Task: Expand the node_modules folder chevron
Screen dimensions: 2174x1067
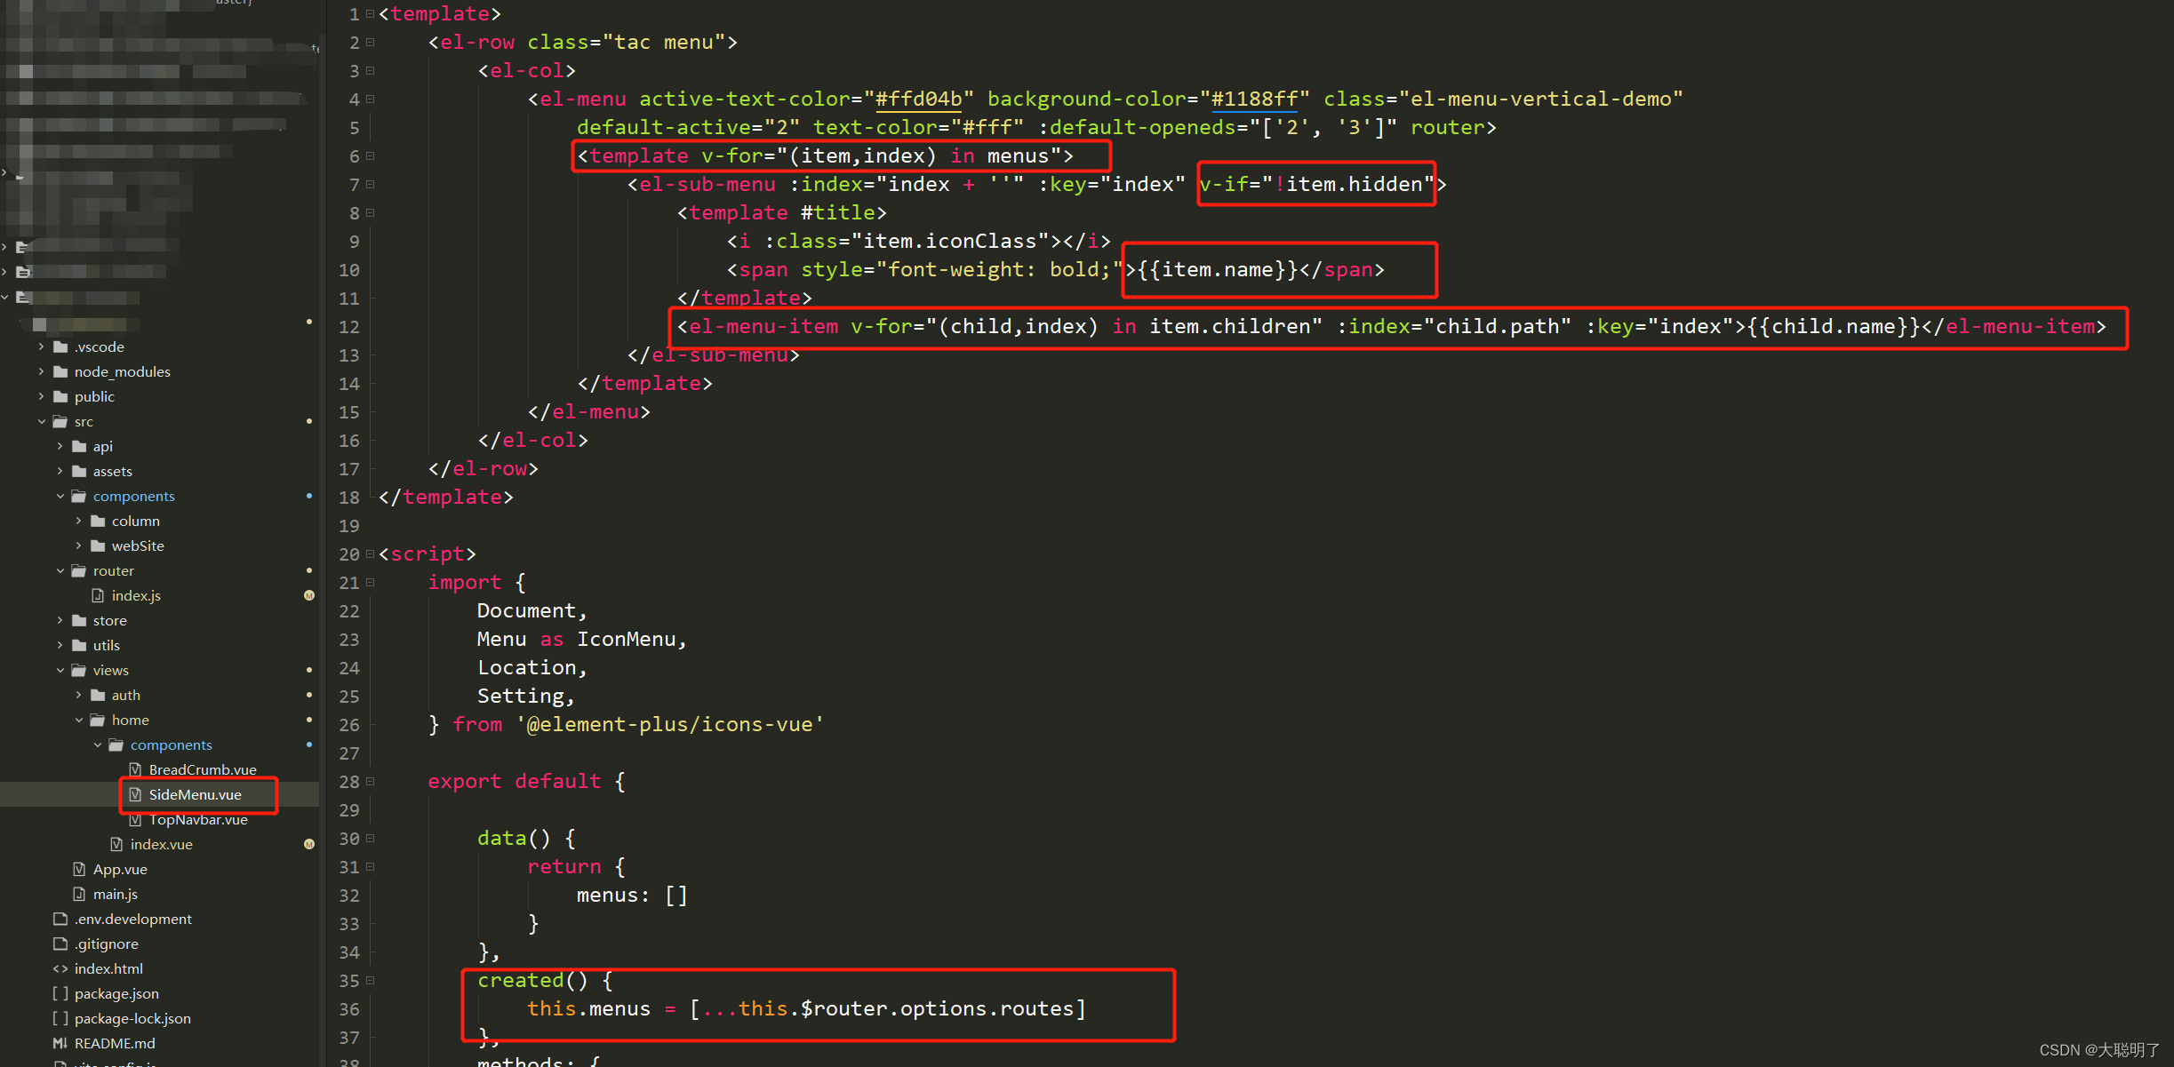Action: coord(41,371)
